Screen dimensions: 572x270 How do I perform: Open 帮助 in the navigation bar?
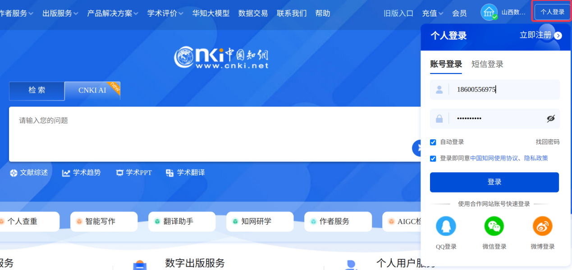click(x=323, y=14)
